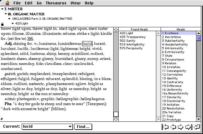This screenshot has width=203, height=134.
Task: Select 502 Sanity in Found Heads
Action: click(137, 41)
